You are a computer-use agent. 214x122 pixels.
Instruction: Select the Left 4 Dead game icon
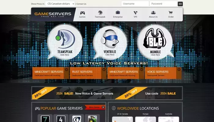[61, 118]
